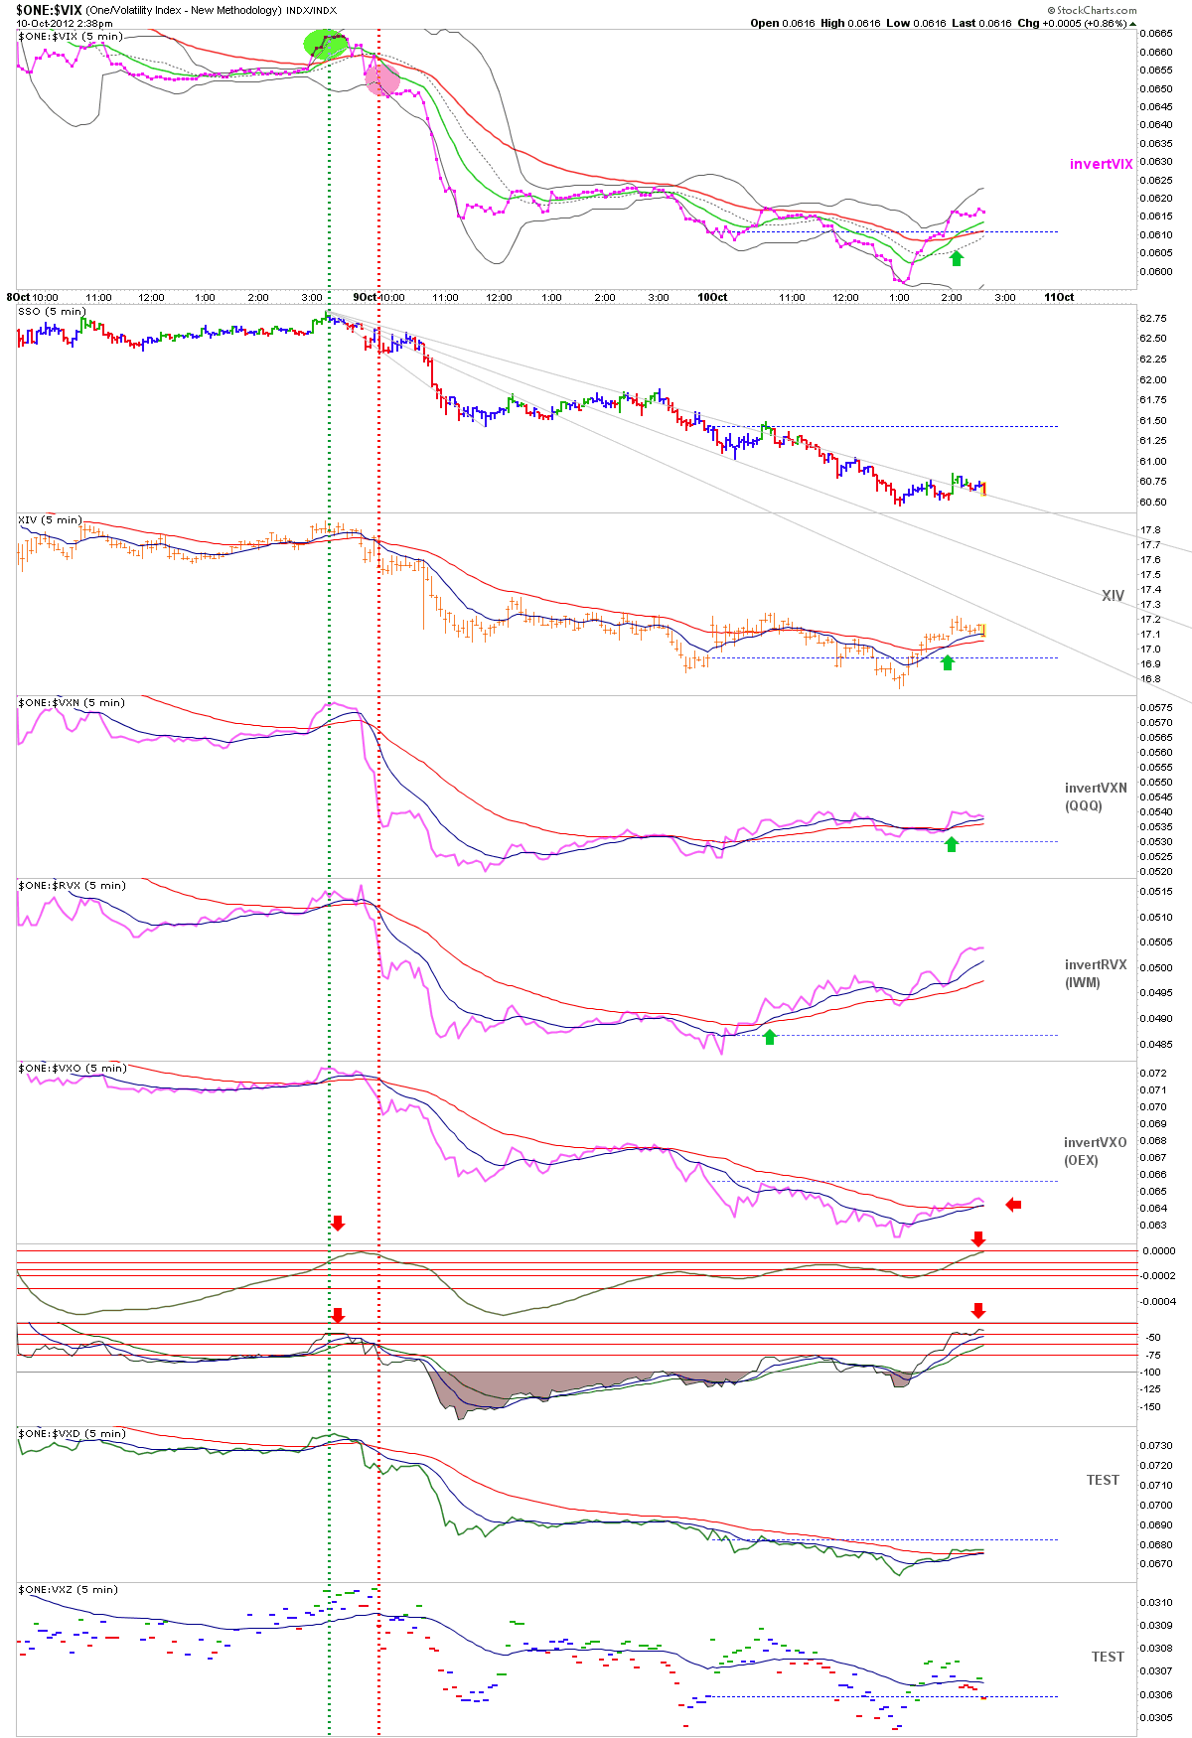Click the 'TEST' label in the VXZ panel
1192x1738 pixels.
(x=1108, y=1657)
